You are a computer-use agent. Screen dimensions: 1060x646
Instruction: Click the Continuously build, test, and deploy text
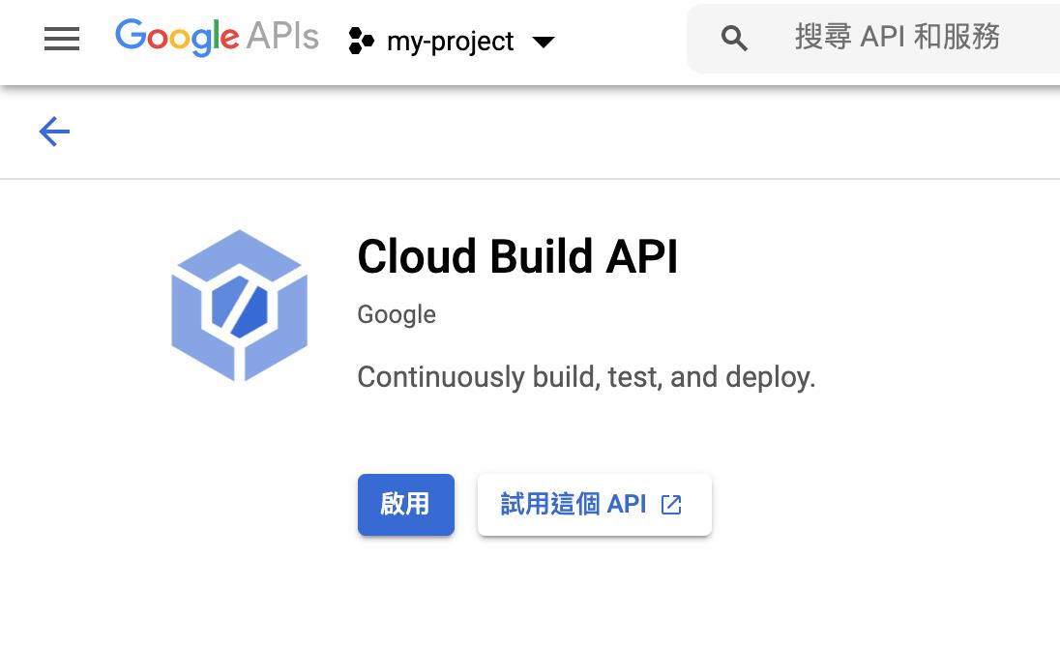pos(586,377)
